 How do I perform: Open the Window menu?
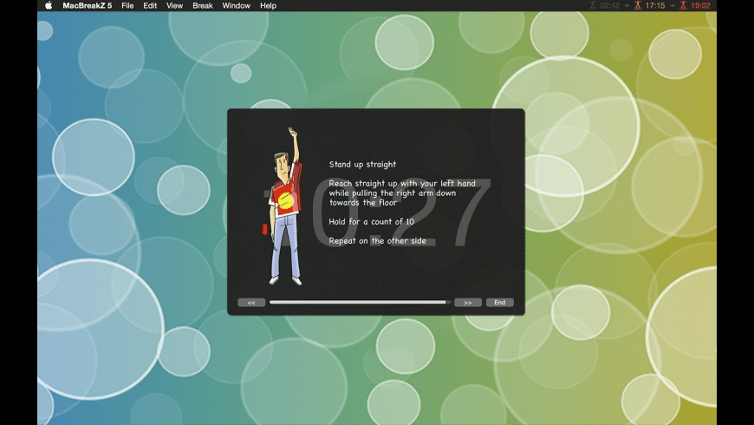236,6
